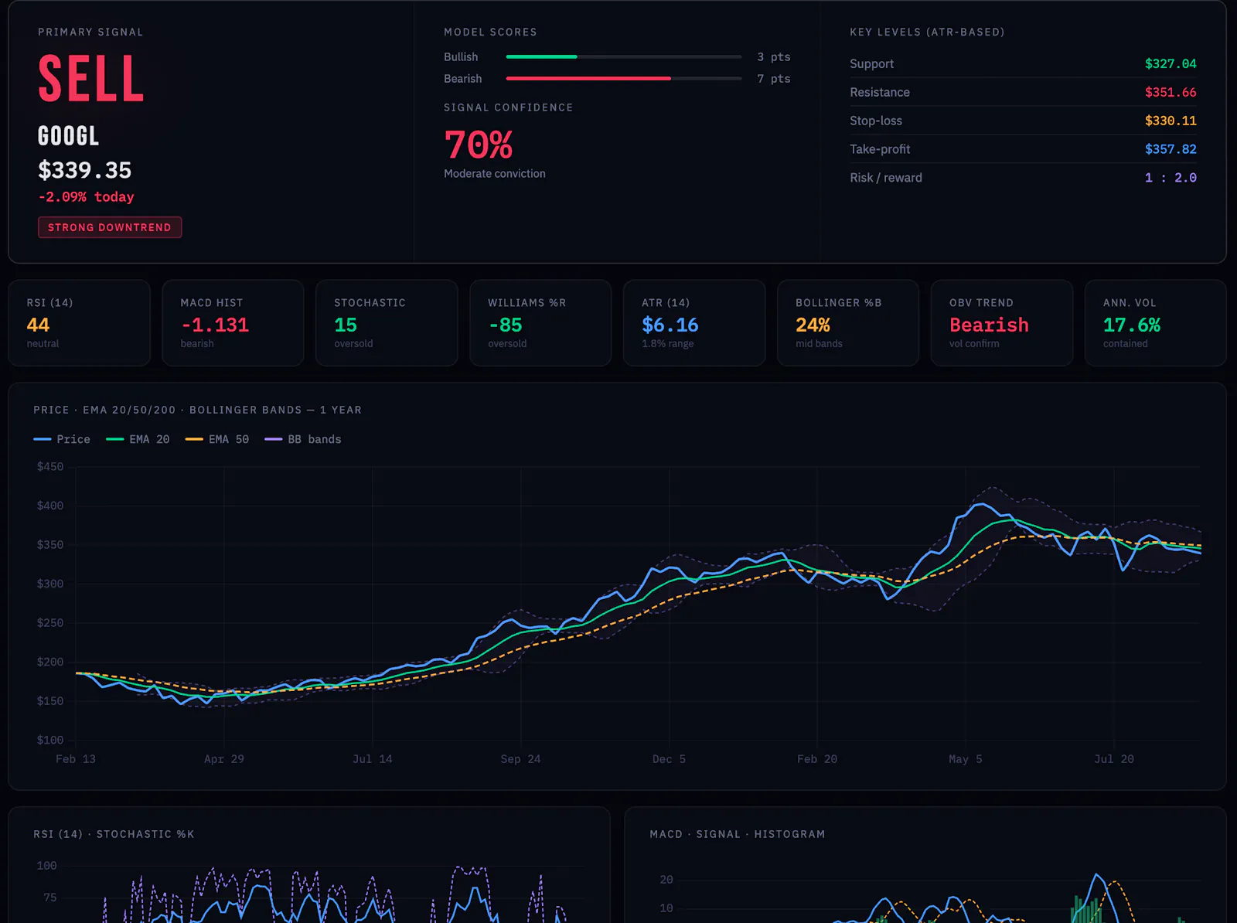Open the RSI (14) indicator card
Viewport: 1237px width, 923px height.
(79, 323)
